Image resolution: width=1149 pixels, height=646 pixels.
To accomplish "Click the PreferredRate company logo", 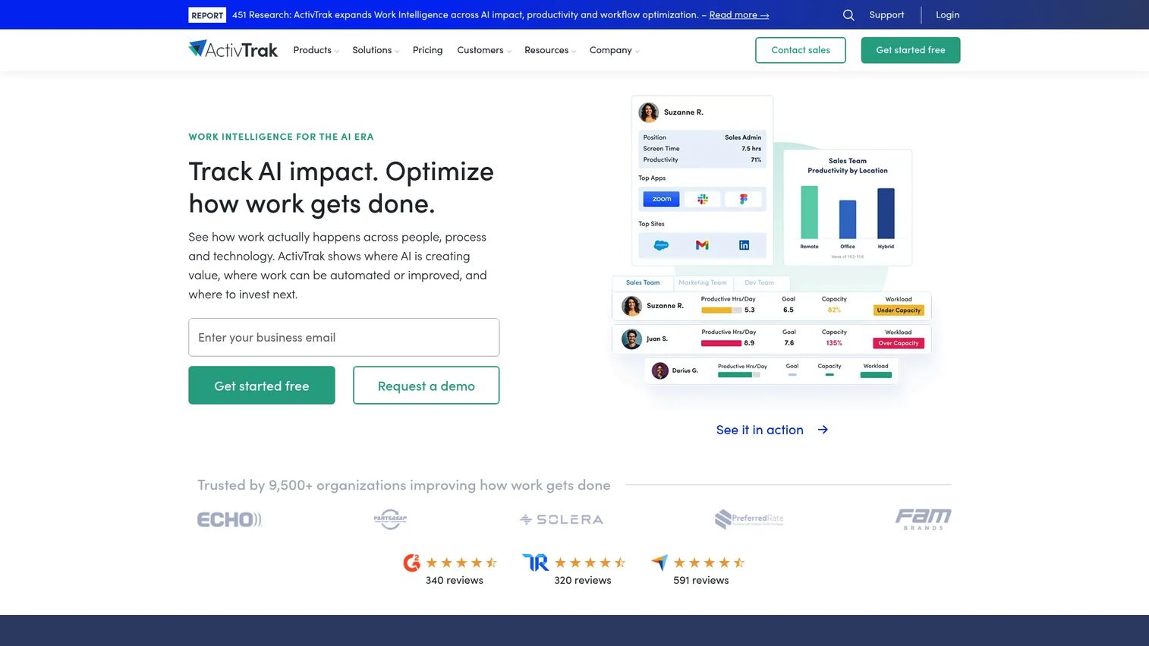I will pos(749,519).
